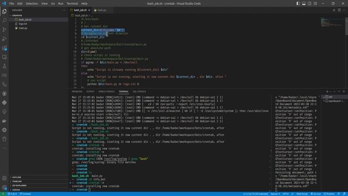Open the Run and Debug view
The width and height of the screenshot is (348, 196).
click(4, 39)
